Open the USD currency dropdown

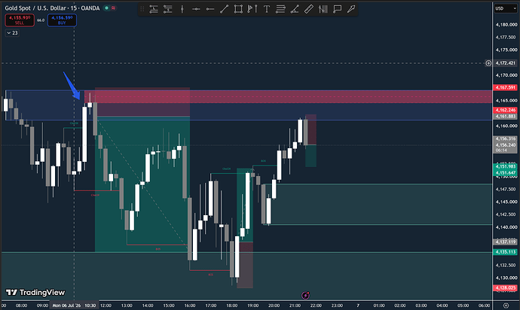(x=506, y=8)
